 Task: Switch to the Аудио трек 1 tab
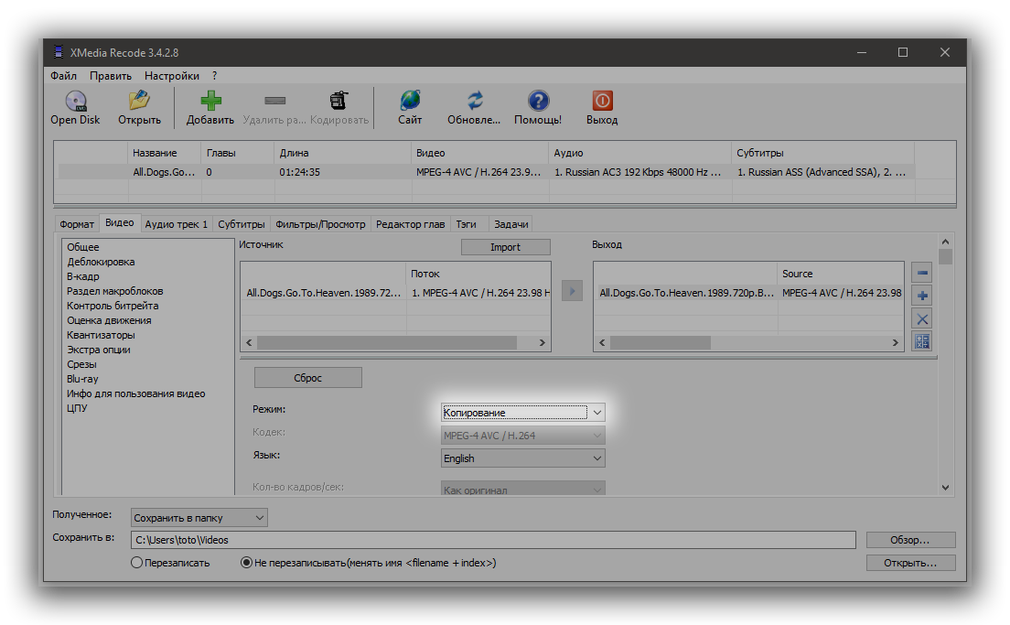[177, 224]
